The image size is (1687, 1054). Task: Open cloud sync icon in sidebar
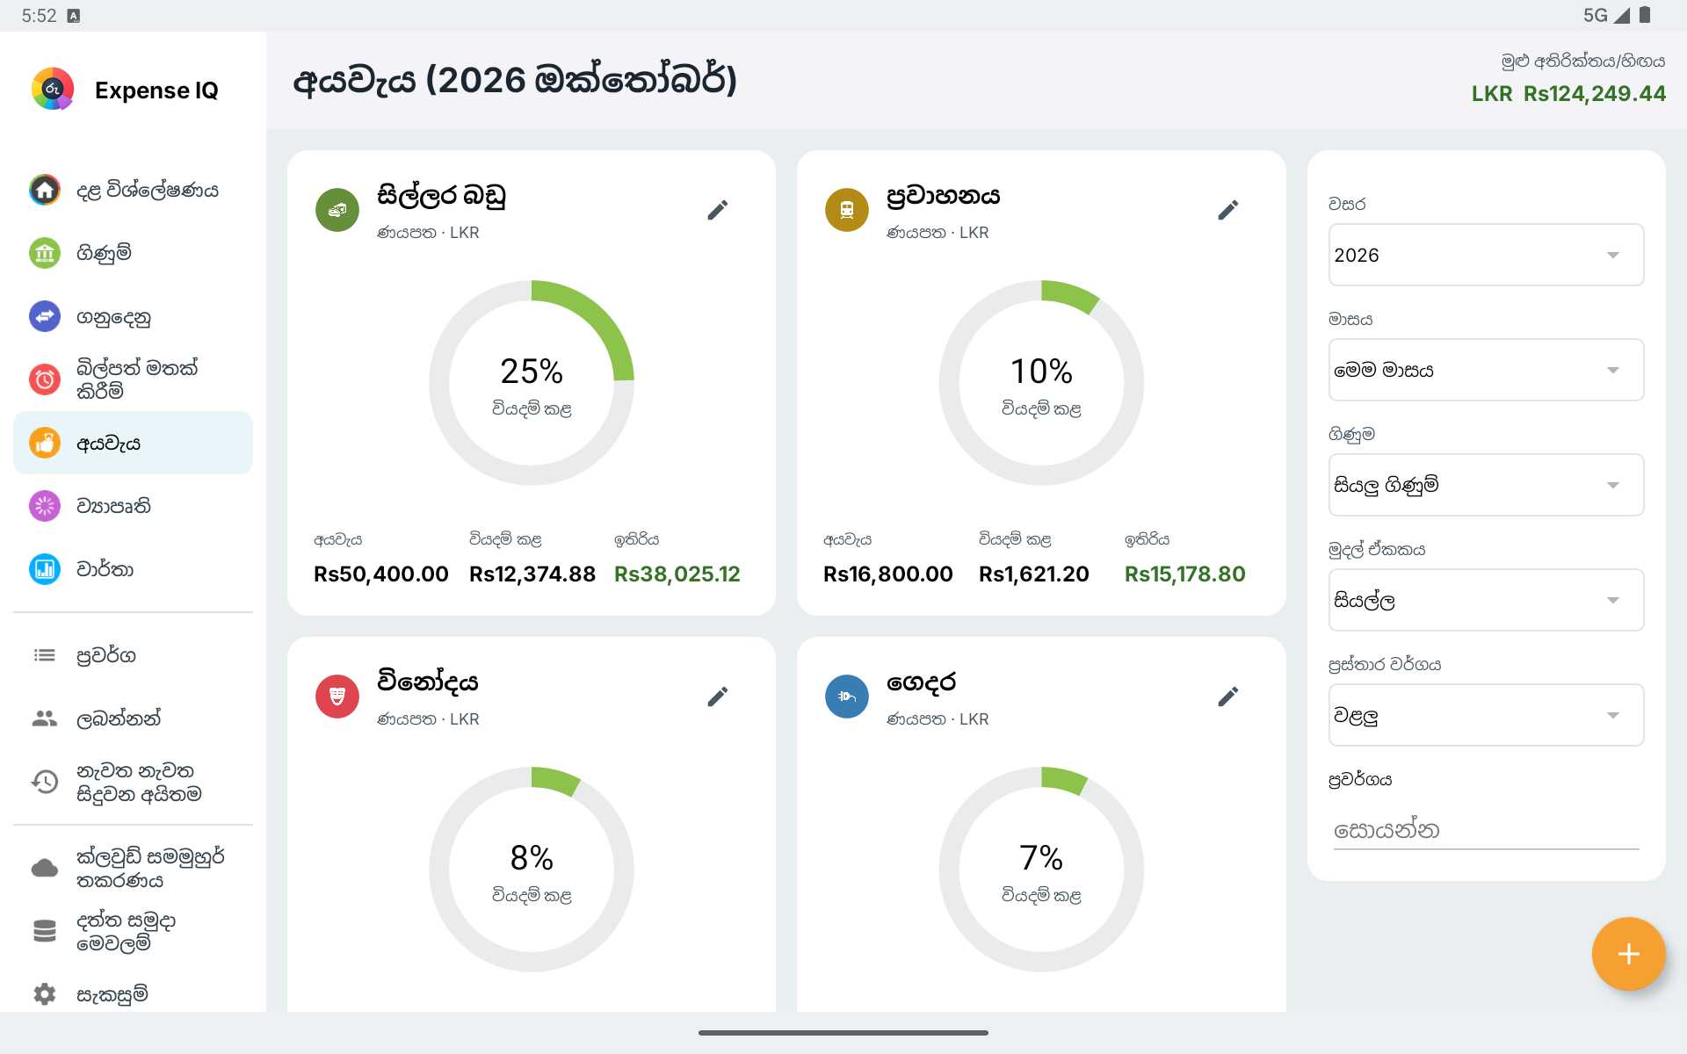pyautogui.click(x=45, y=868)
